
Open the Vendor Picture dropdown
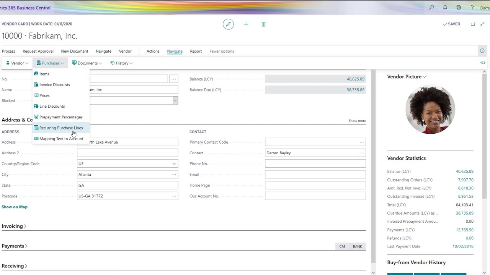coord(407,76)
